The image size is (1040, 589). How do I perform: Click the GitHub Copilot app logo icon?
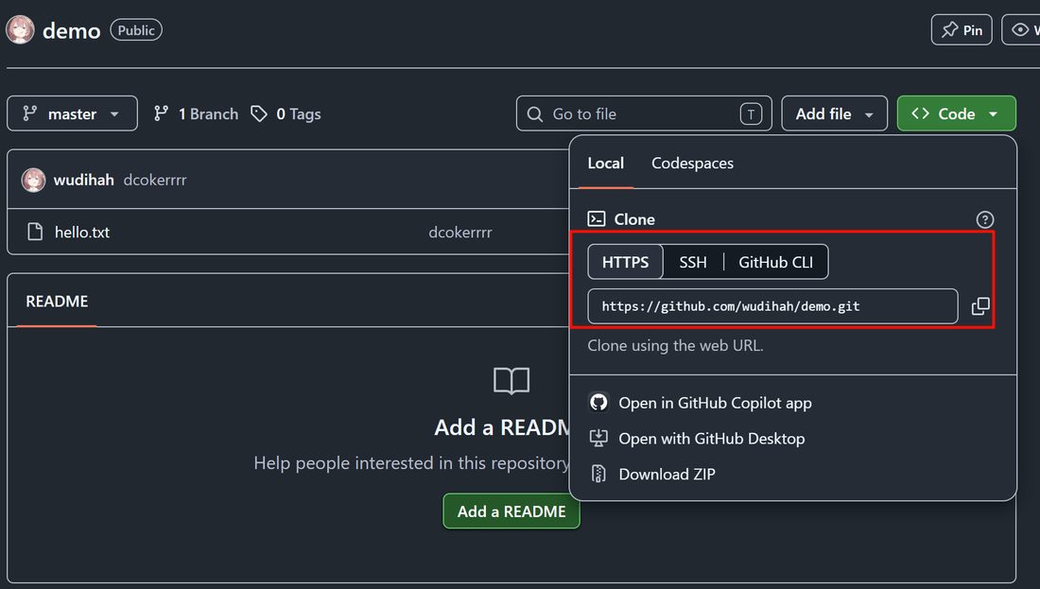click(x=598, y=402)
